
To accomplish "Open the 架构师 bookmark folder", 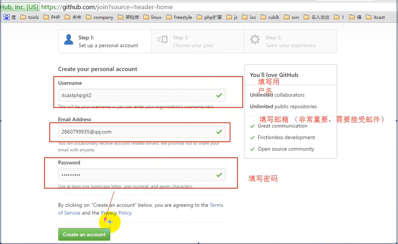I will pos(128,17).
